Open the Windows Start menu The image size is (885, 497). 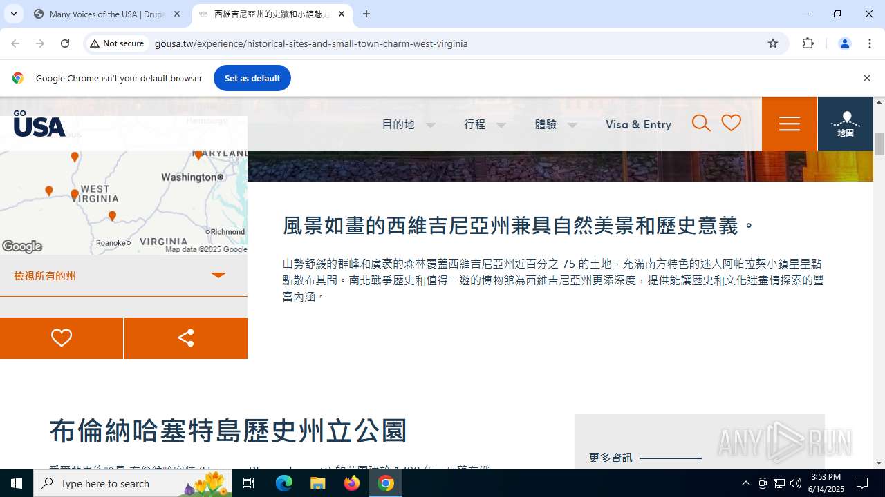[x=17, y=483]
